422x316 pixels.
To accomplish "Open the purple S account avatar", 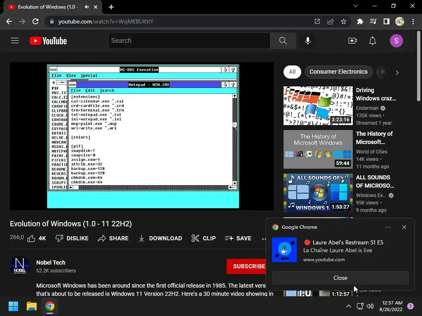I will (x=396, y=41).
